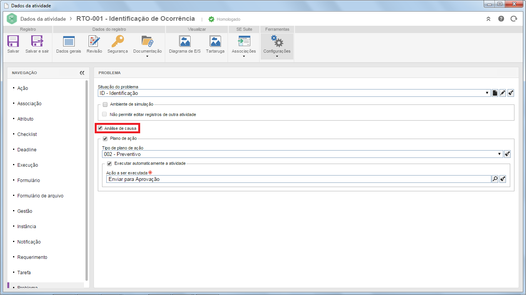Select Ação in navigation
Image resolution: width=526 pixels, height=295 pixels.
click(x=23, y=88)
